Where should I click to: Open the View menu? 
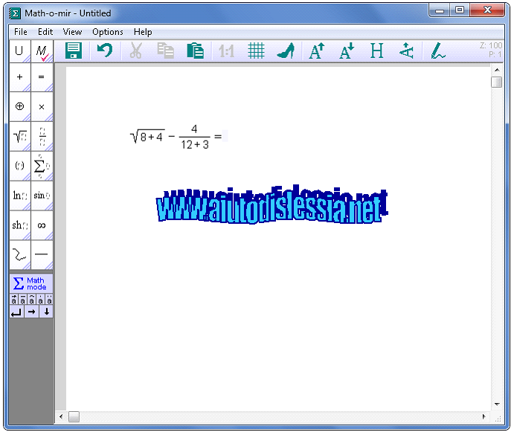[72, 32]
